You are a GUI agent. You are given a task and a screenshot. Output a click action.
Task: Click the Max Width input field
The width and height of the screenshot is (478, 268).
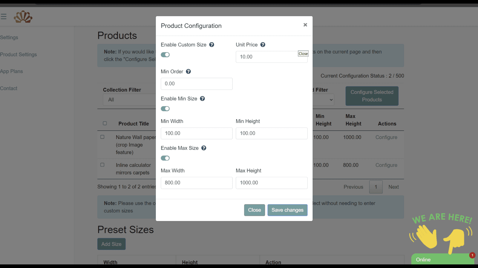coord(197,183)
